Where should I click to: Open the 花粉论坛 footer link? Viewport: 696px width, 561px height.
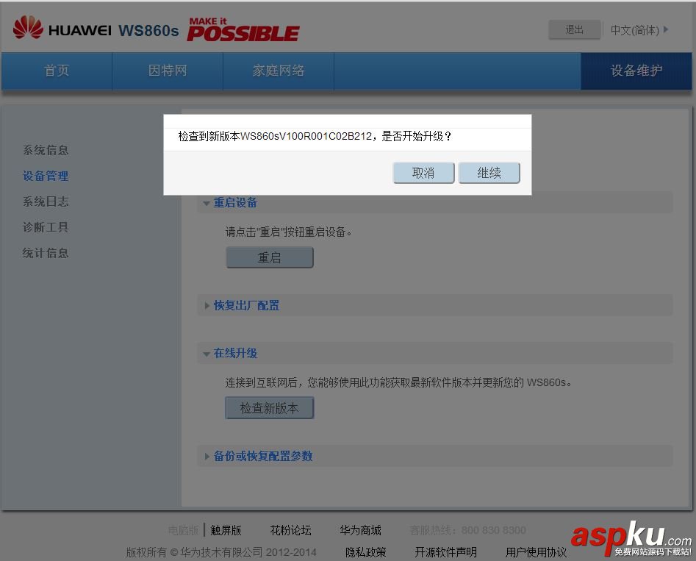click(x=290, y=529)
